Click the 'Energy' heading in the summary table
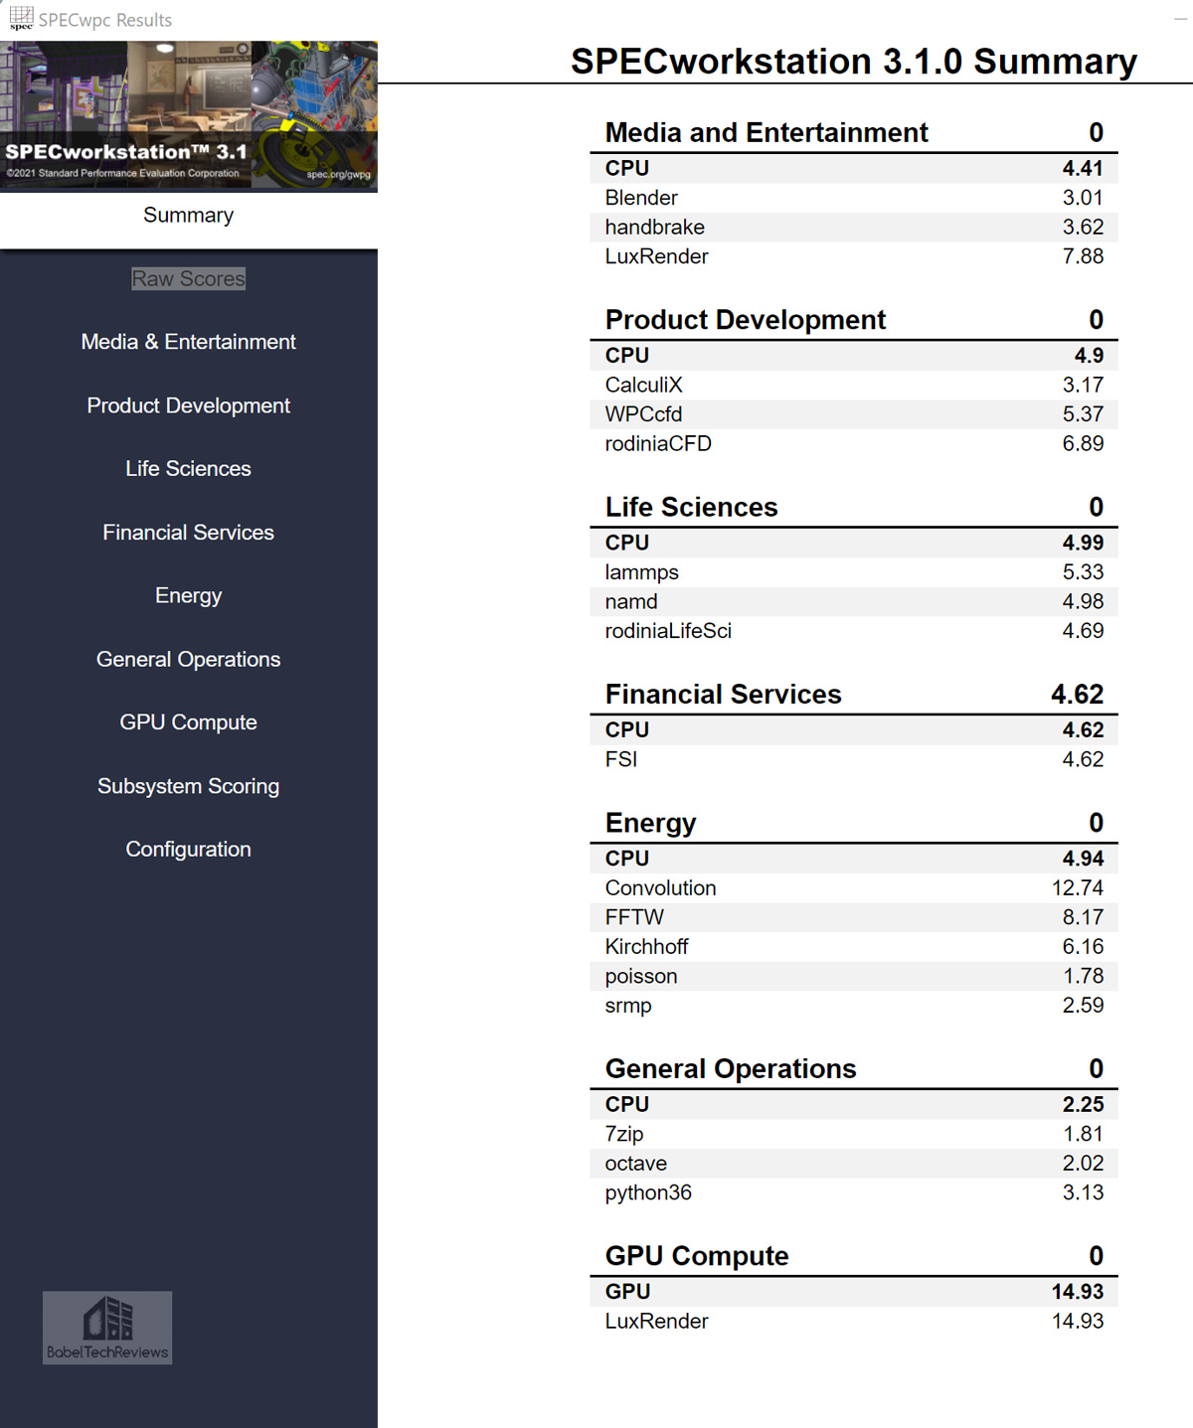Image resolution: width=1193 pixels, height=1428 pixels. click(x=651, y=824)
